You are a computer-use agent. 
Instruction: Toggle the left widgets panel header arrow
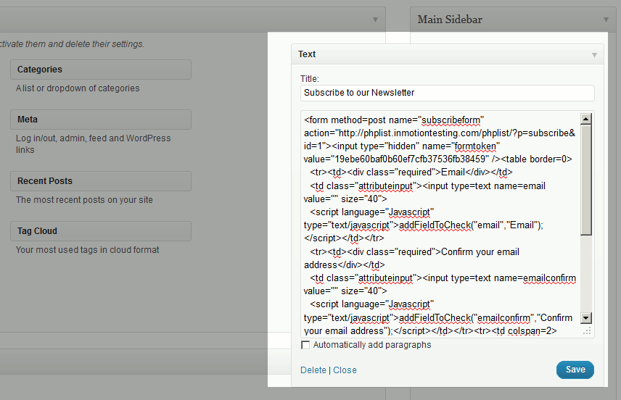375,20
